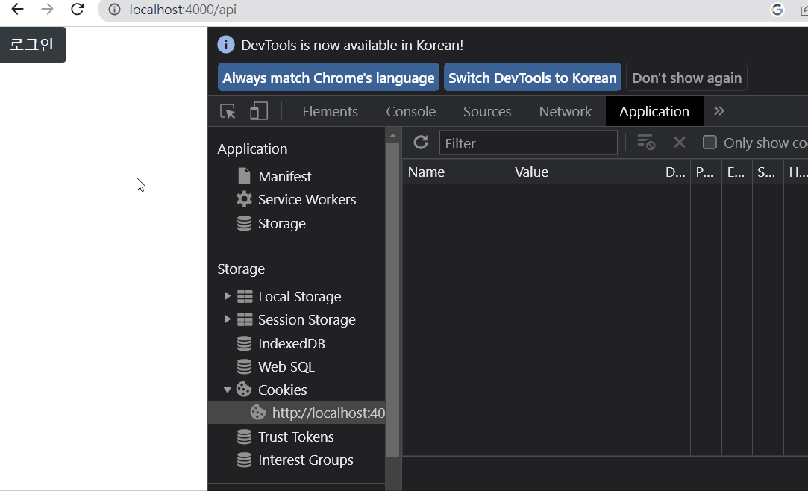
Task: Toggle Only show cookies checkbox
Action: coord(710,143)
